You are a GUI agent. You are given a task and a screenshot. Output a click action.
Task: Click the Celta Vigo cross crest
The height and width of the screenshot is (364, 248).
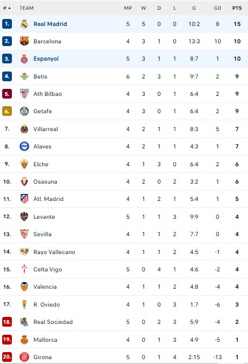click(x=24, y=269)
